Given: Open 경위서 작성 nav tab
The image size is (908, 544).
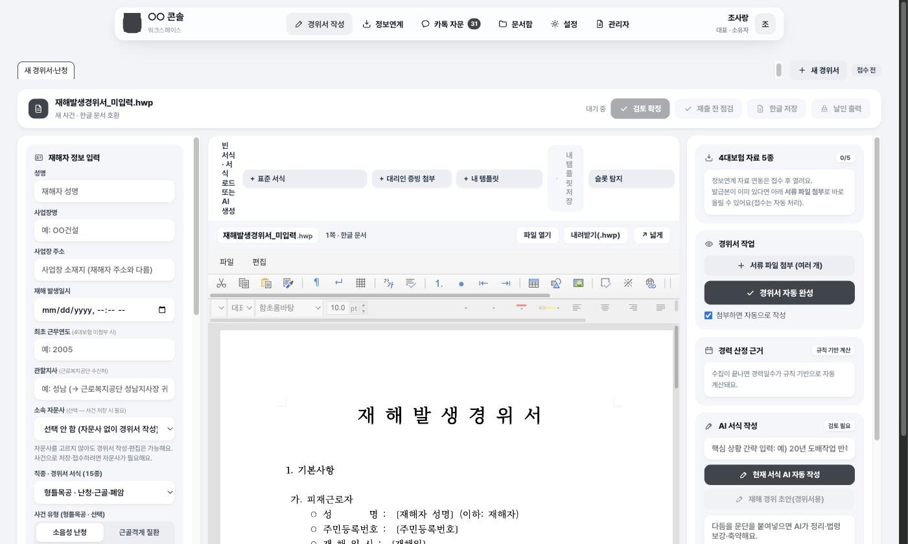Looking at the screenshot, I should 320,24.
